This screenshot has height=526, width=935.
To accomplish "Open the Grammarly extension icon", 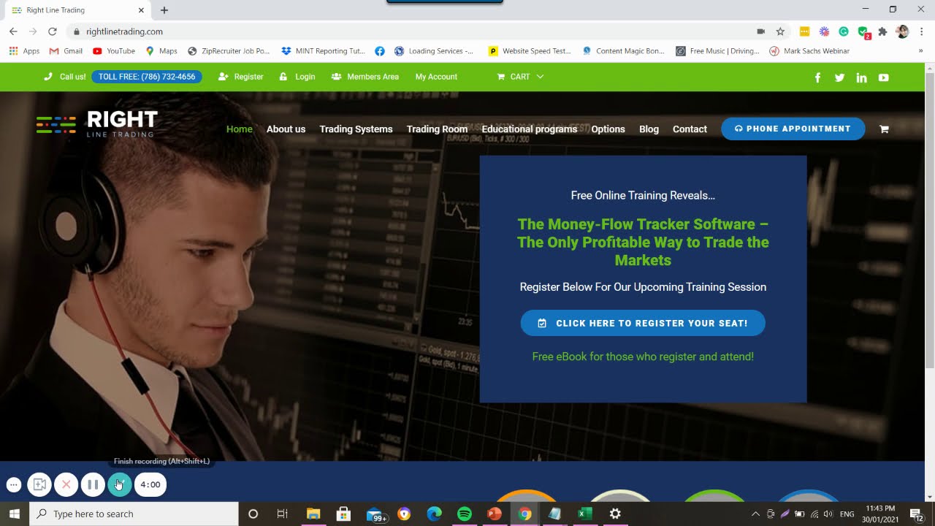I will (x=844, y=31).
